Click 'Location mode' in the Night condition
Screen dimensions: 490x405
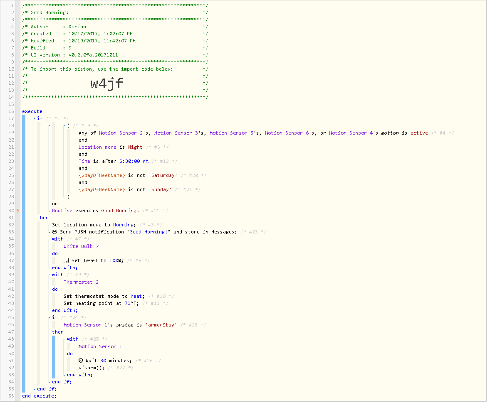click(97, 147)
